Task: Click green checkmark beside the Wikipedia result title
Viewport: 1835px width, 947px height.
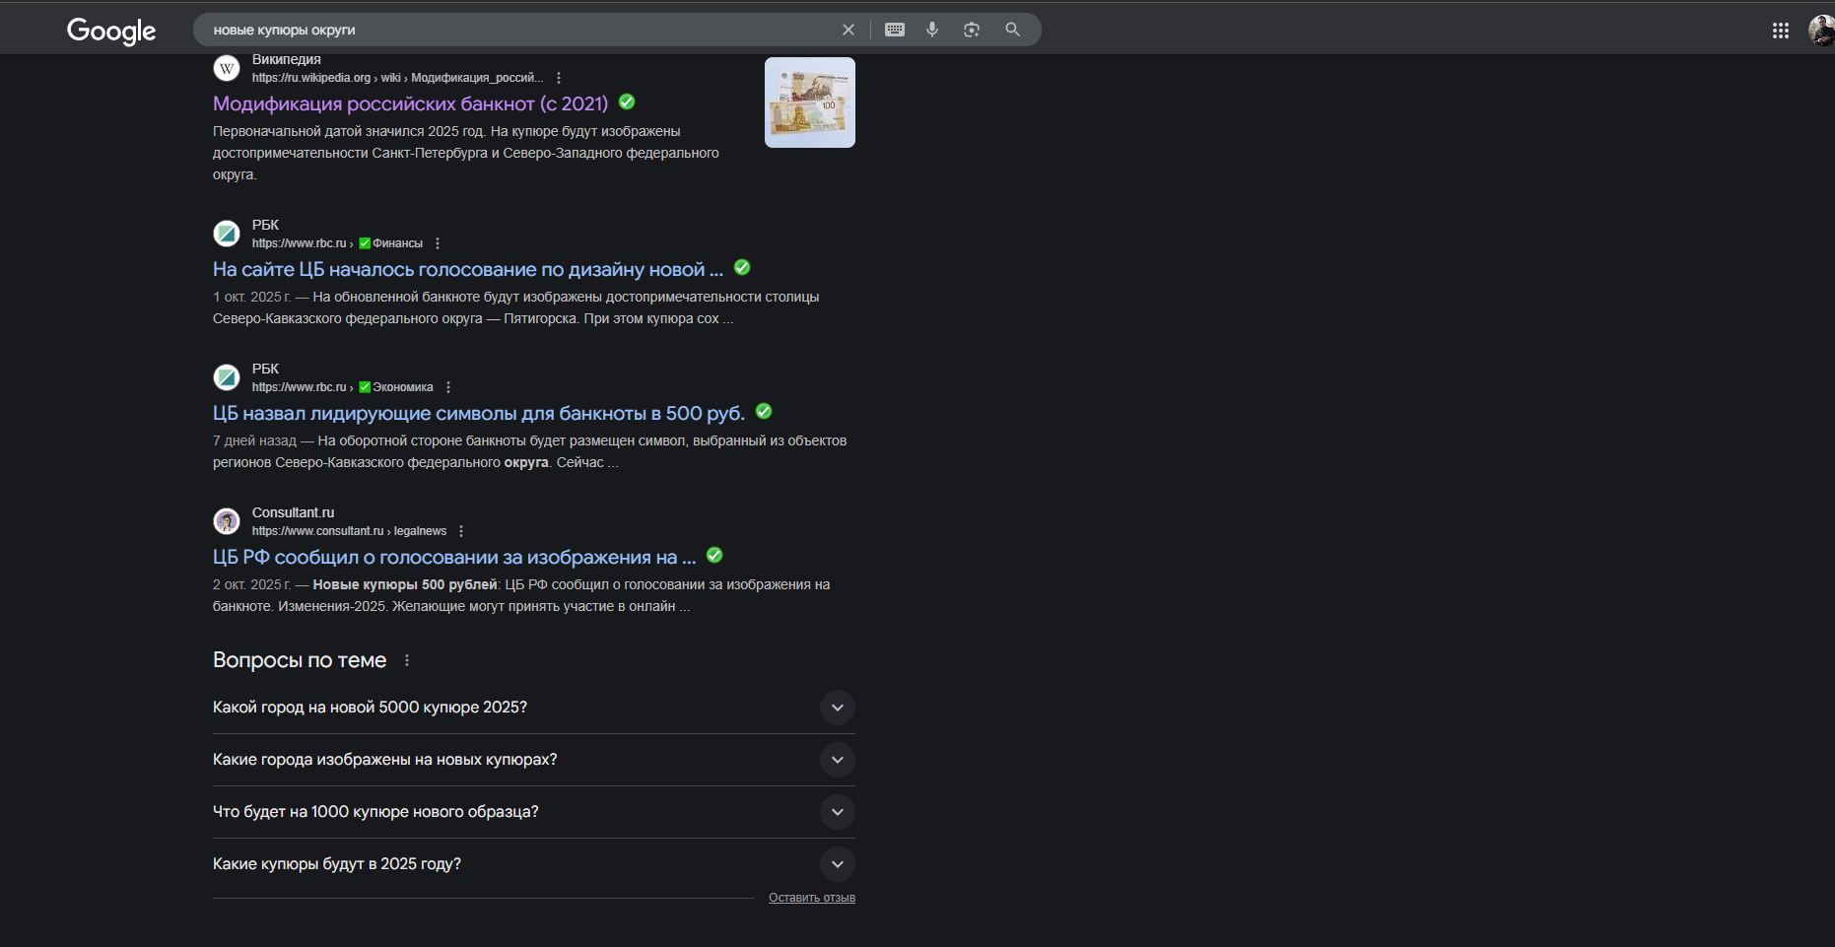Action: (627, 102)
